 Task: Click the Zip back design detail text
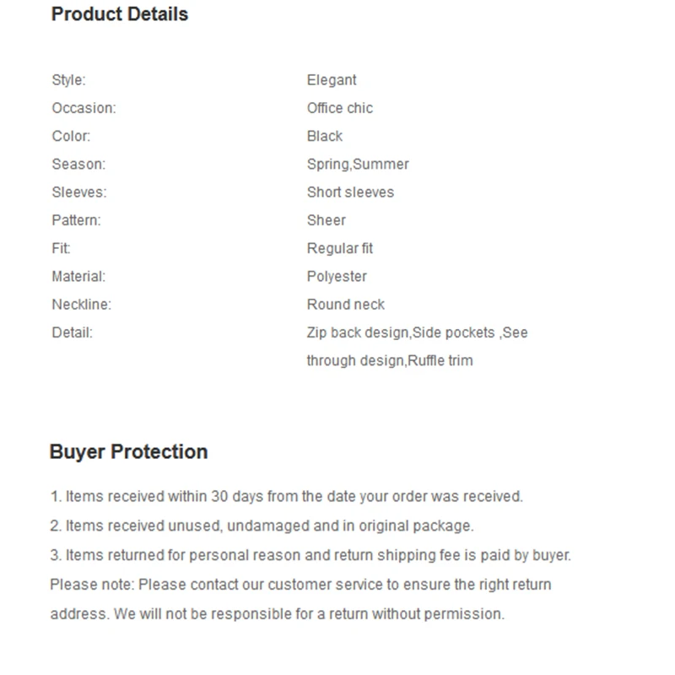[359, 332]
